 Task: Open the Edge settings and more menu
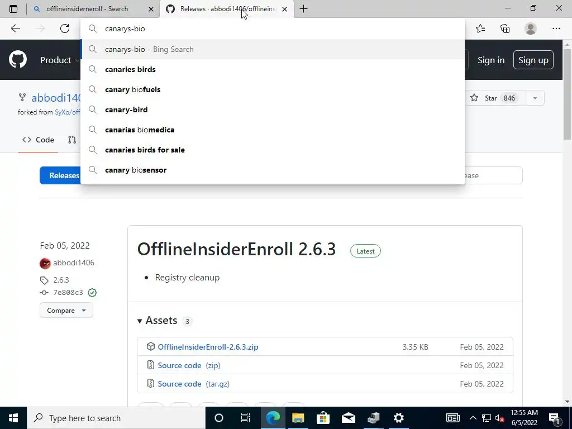click(x=556, y=28)
